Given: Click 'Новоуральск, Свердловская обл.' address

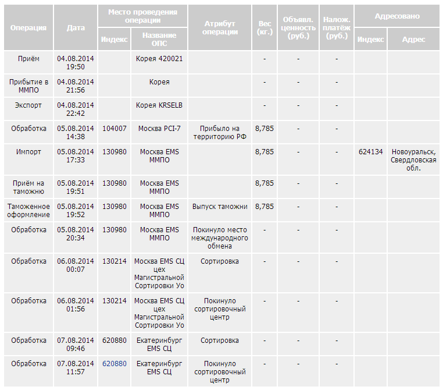Looking at the screenshot, I should tap(413, 160).
